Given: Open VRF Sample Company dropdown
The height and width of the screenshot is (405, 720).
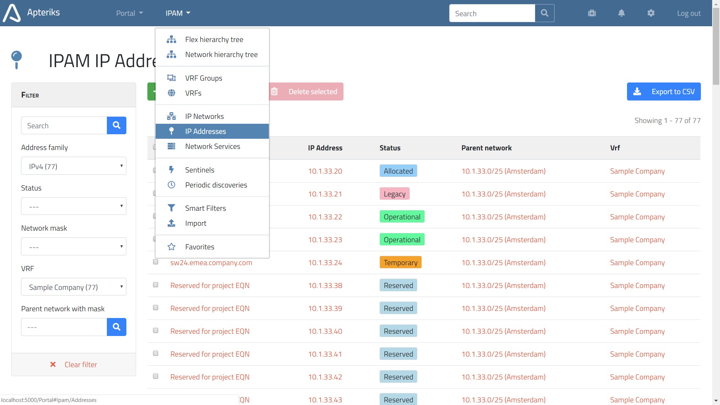Looking at the screenshot, I should (x=73, y=287).
